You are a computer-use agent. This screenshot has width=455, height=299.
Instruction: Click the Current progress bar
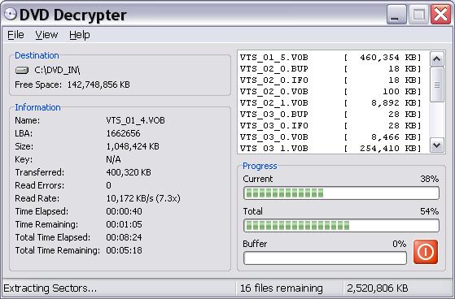[341, 193]
